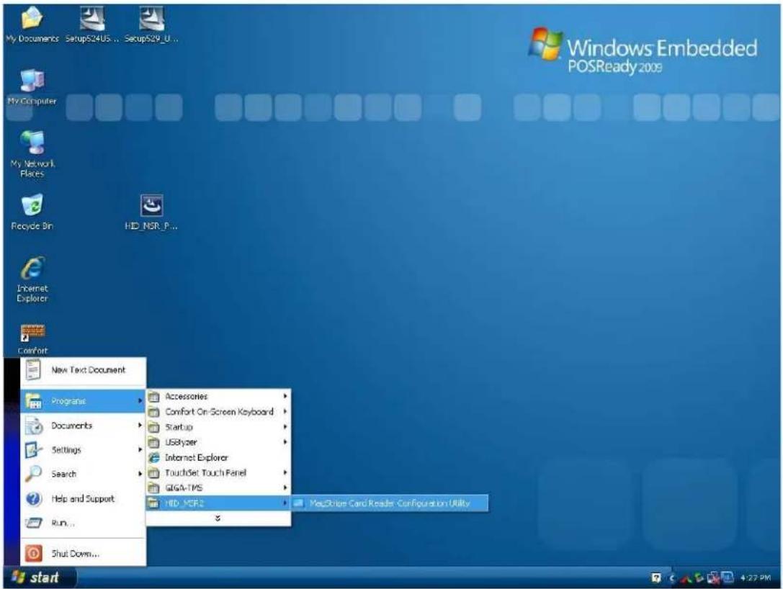Click the Safely Remove Hardware tray icon
Screen dimensions: 783x589
[x=699, y=578]
